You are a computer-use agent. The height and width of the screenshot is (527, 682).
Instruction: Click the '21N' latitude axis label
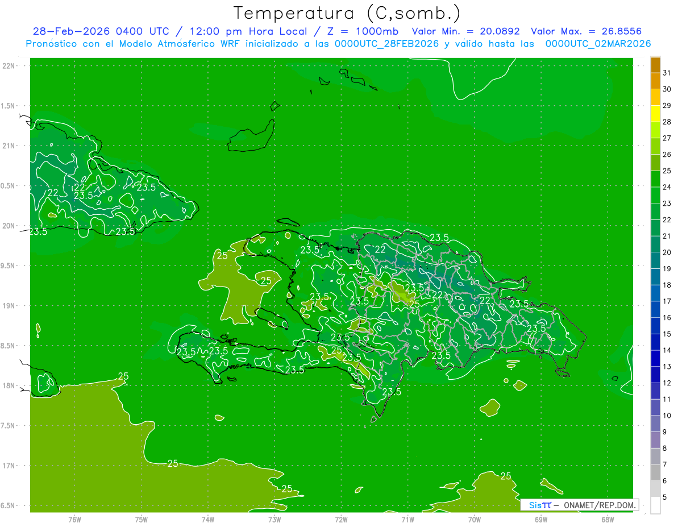pos(9,146)
